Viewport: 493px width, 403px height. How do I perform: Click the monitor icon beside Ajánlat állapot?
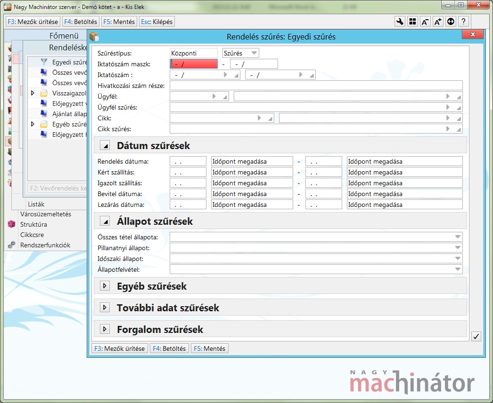44,114
